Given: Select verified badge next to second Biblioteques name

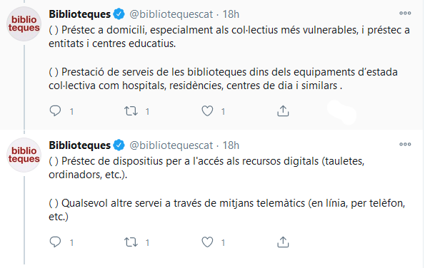Looking at the screenshot, I should click(x=119, y=145).
